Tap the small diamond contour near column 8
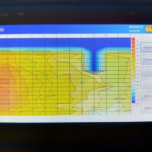152x152 pixels. 82,83
